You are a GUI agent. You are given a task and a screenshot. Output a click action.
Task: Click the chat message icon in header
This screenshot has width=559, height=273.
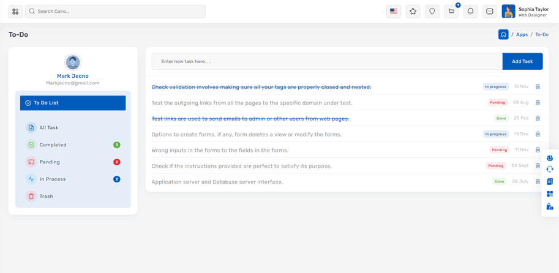490,11
